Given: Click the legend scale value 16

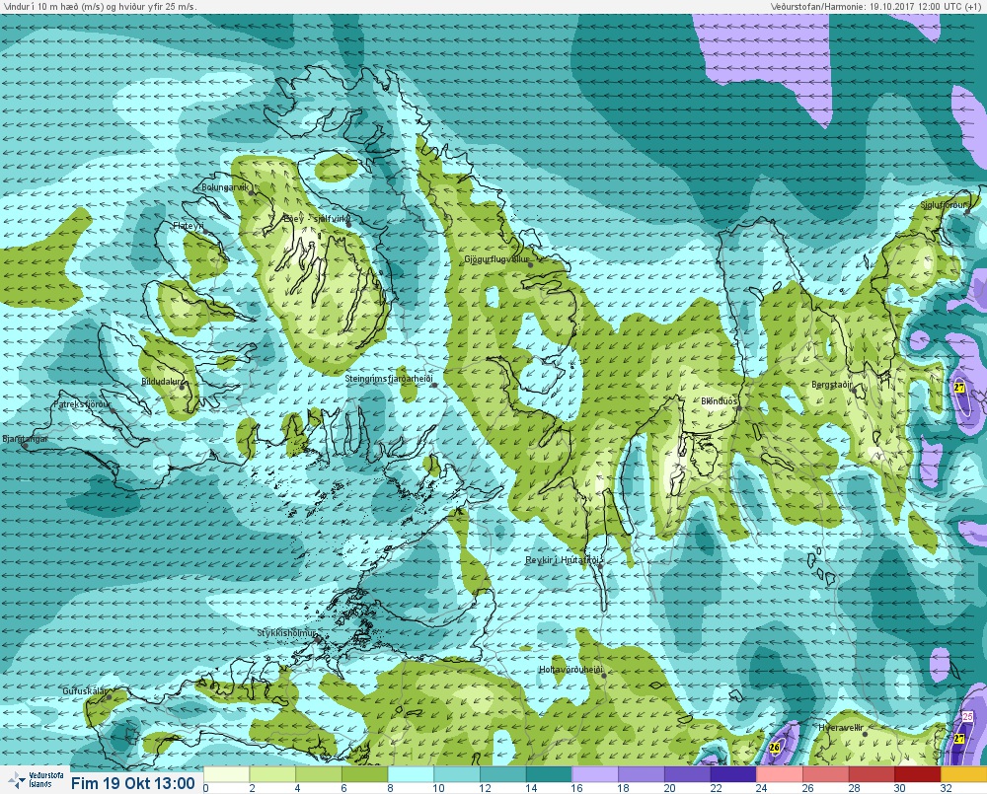Looking at the screenshot, I should [x=576, y=788].
